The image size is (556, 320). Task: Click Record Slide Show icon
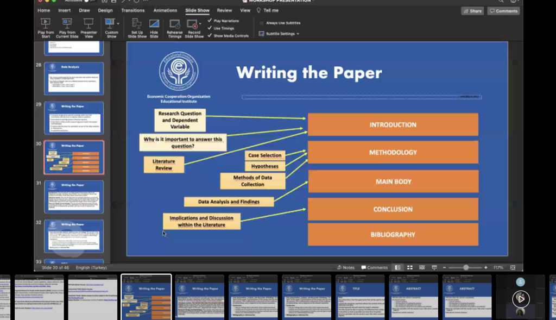pyautogui.click(x=192, y=24)
